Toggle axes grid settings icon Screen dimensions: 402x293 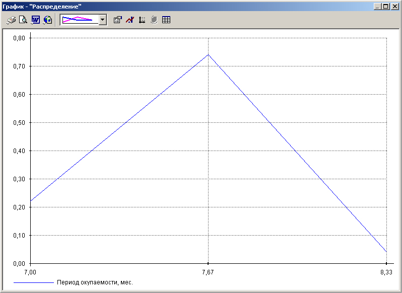coord(142,20)
